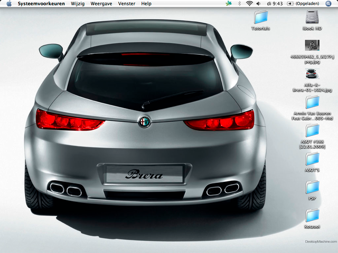338x253 pixels.
Task: Select the ASOT'S folder icon
Action: pyautogui.click(x=312, y=159)
